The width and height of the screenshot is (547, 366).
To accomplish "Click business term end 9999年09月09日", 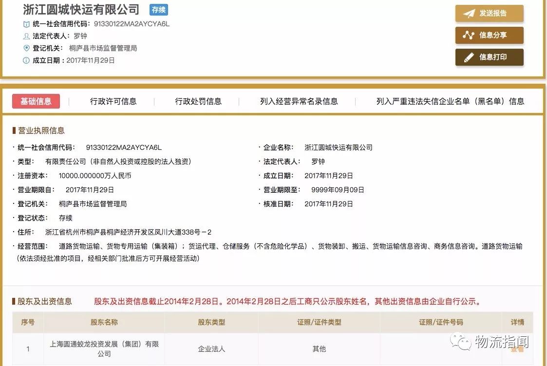I will click(338, 190).
